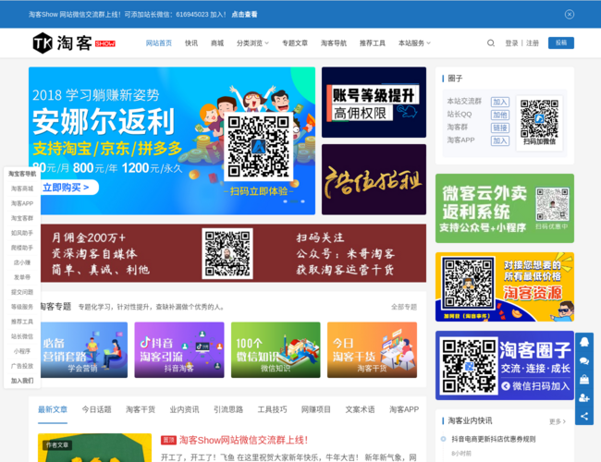Viewport: 601px width, 462px height.
Task: Open the 账号等级提升 promo image
Action: point(374,103)
